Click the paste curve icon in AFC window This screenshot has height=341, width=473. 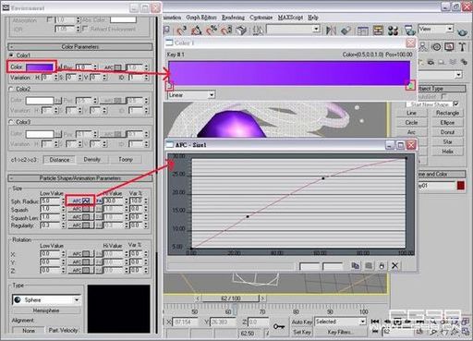369,265
